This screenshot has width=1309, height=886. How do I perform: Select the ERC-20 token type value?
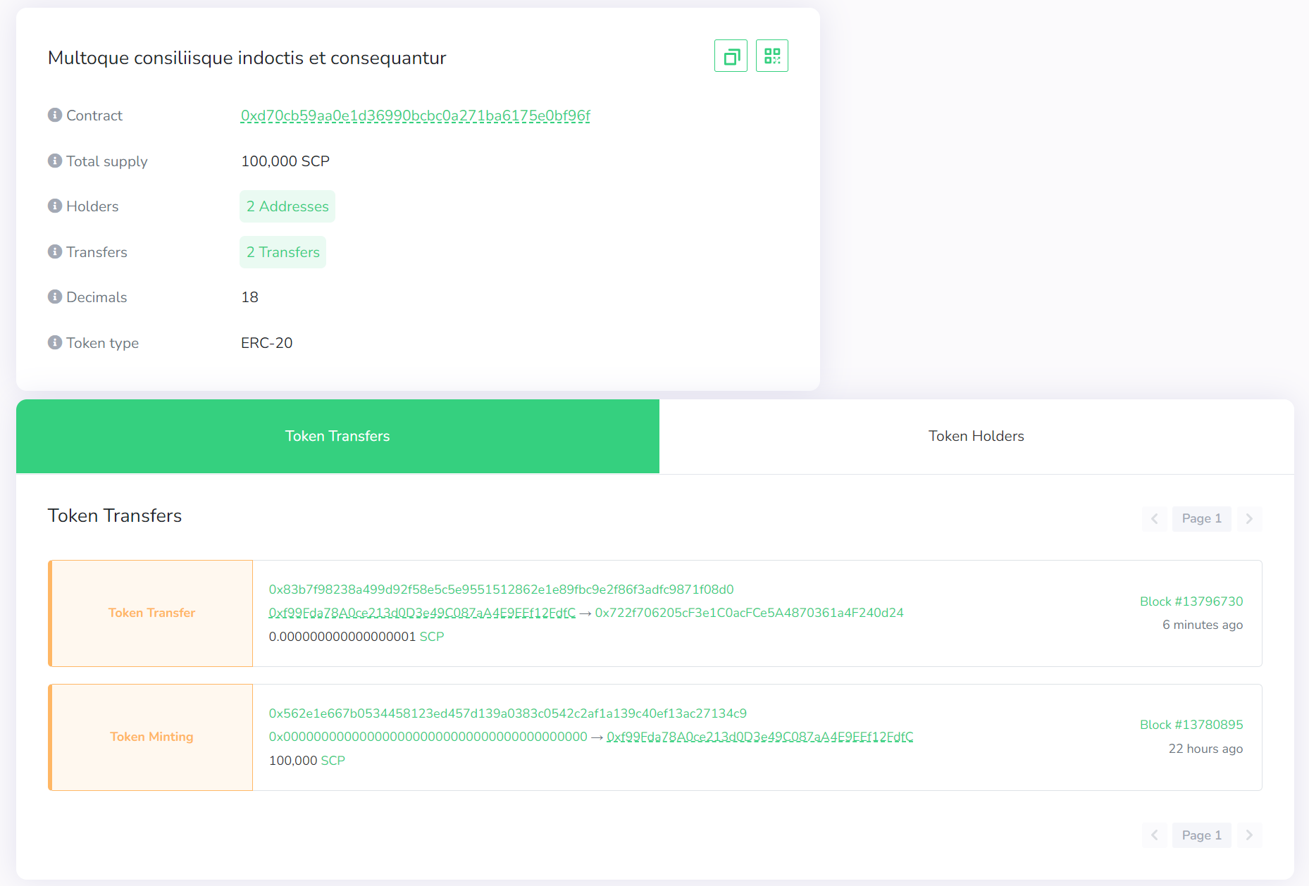coord(267,343)
